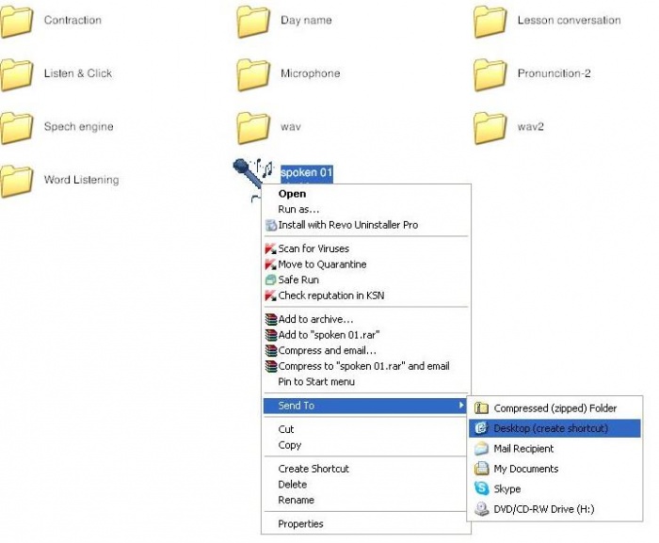Select the Listen & Click folder icon
This screenshot has height=543, width=659.
(x=16, y=74)
